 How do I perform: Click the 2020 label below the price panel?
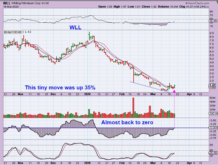tap(88, 94)
